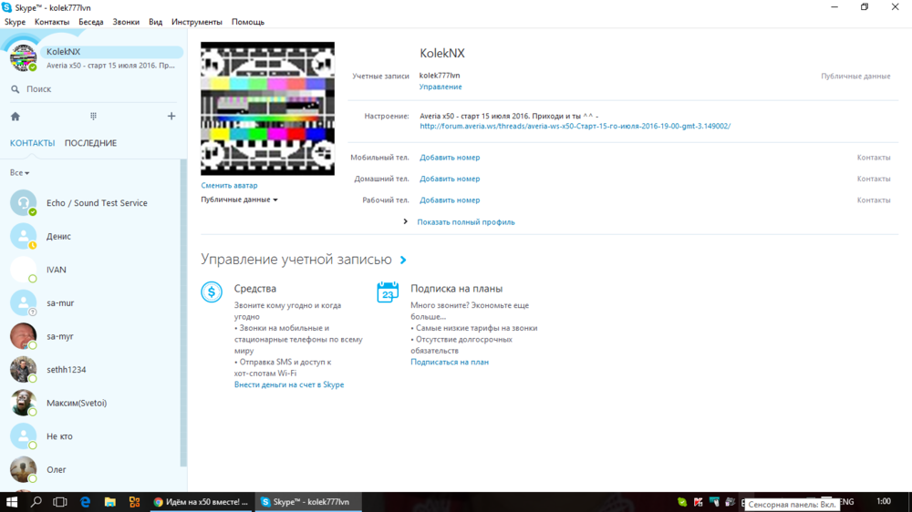The height and width of the screenshot is (512, 912).
Task: Switch to the ПОСЛЕДНИЕ tab
Action: tap(90, 143)
